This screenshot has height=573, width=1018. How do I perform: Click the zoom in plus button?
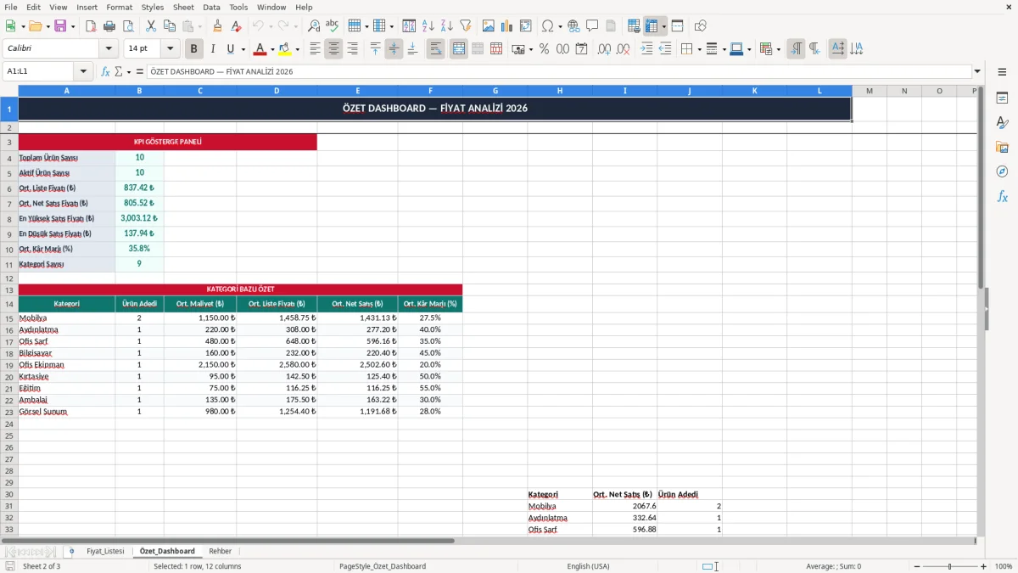pyautogui.click(x=984, y=566)
